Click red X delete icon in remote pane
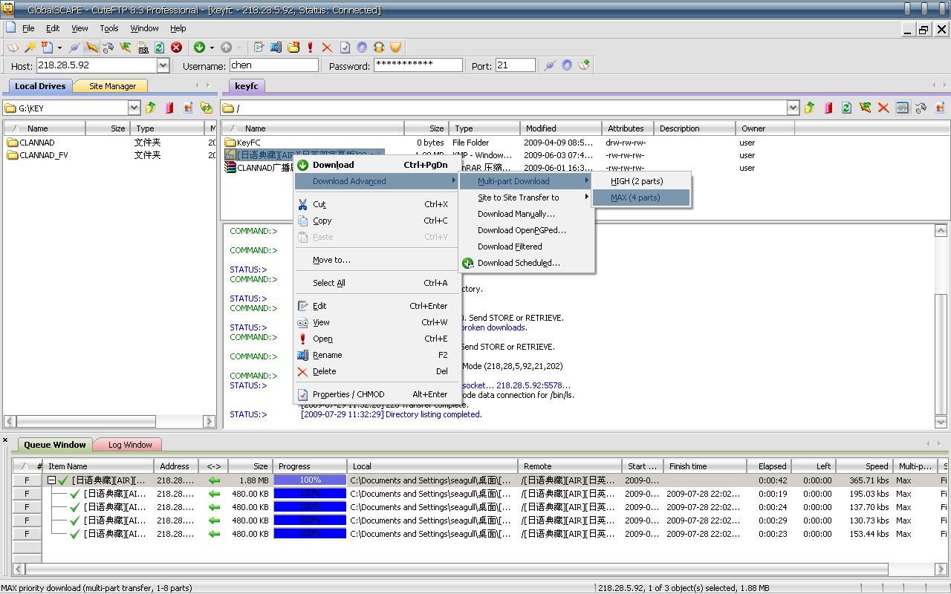The height and width of the screenshot is (594, 951). click(883, 108)
